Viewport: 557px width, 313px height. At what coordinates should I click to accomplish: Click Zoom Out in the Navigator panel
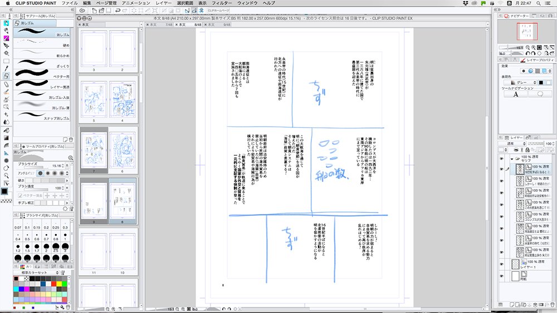coord(527,47)
